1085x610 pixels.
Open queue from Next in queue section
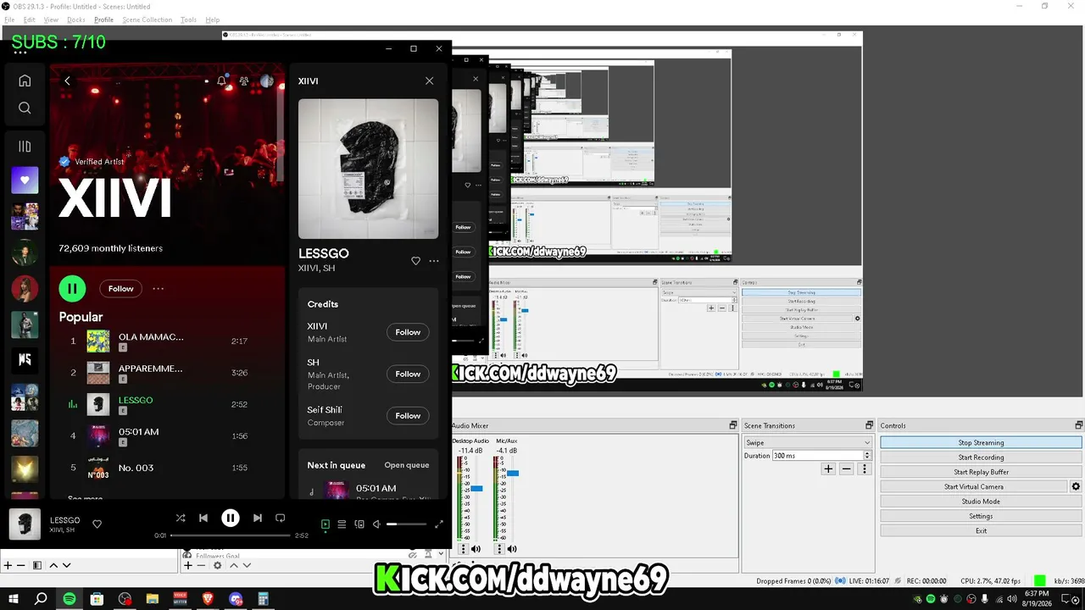tap(407, 465)
